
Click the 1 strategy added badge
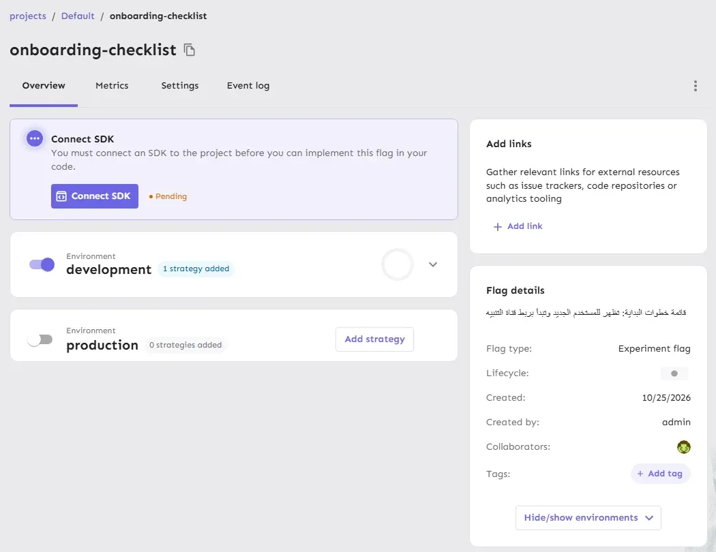pyautogui.click(x=196, y=269)
